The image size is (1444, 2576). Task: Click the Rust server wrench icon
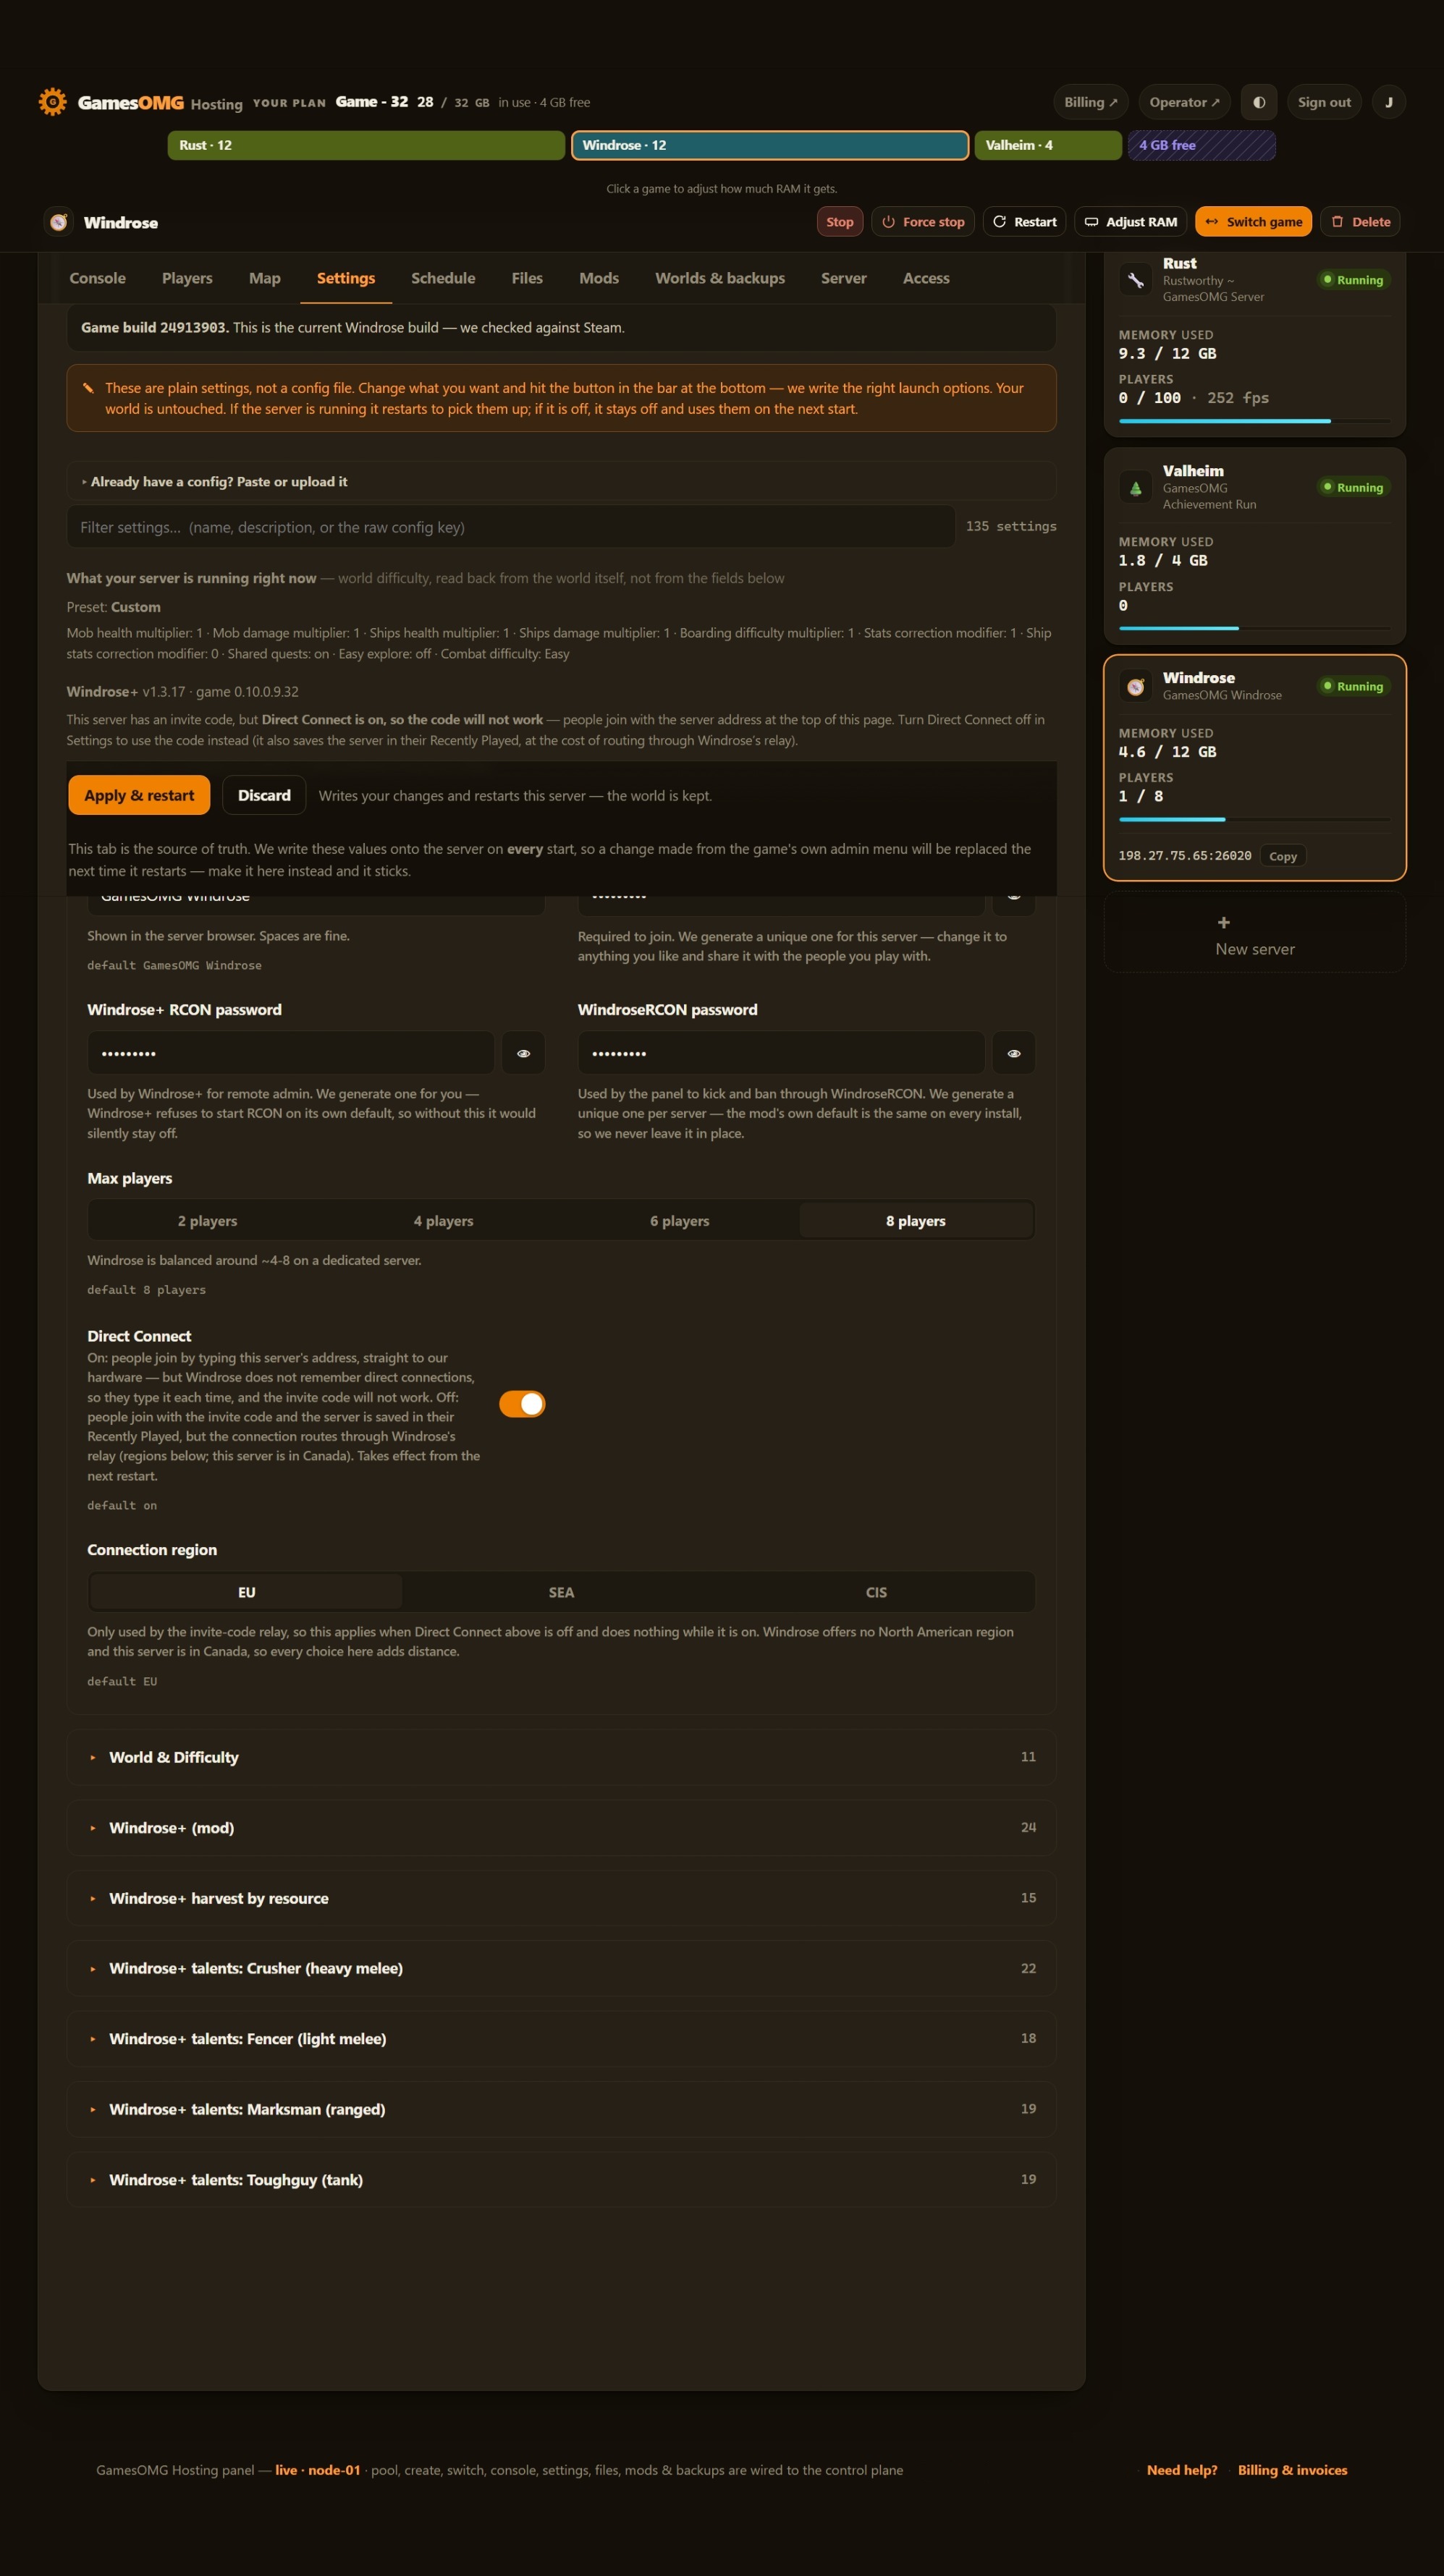1135,280
